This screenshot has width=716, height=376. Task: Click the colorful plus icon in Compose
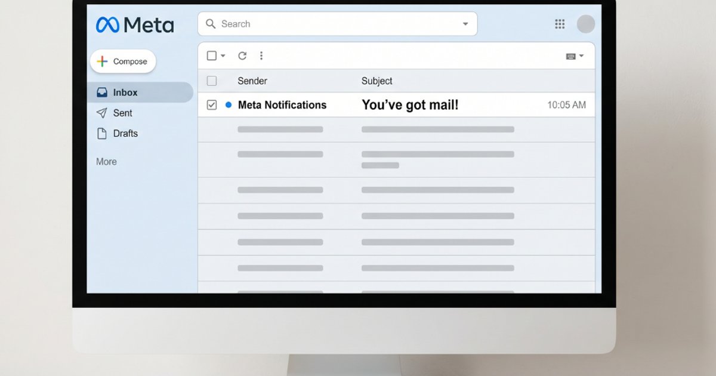(x=103, y=61)
